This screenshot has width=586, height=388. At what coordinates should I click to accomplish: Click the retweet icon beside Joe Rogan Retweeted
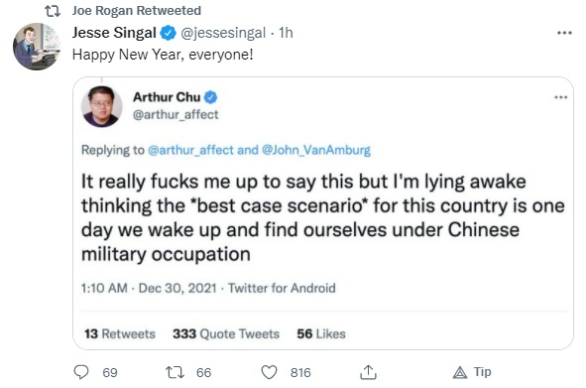[53, 11]
